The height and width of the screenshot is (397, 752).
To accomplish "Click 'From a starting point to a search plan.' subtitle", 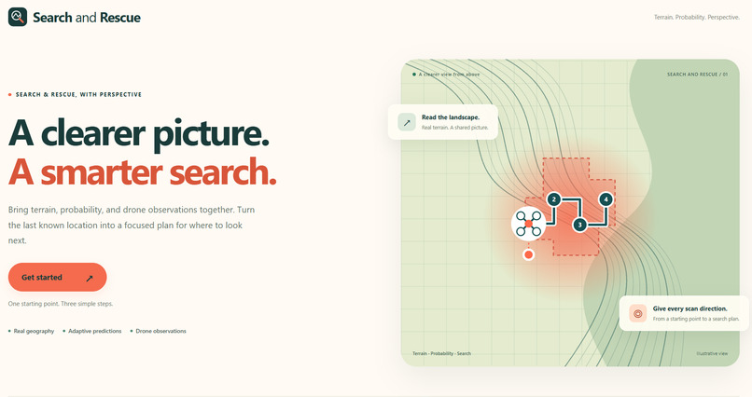I will pos(696,319).
